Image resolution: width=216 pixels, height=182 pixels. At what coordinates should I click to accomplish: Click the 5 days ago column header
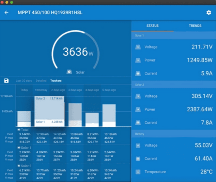coord(109,90)
